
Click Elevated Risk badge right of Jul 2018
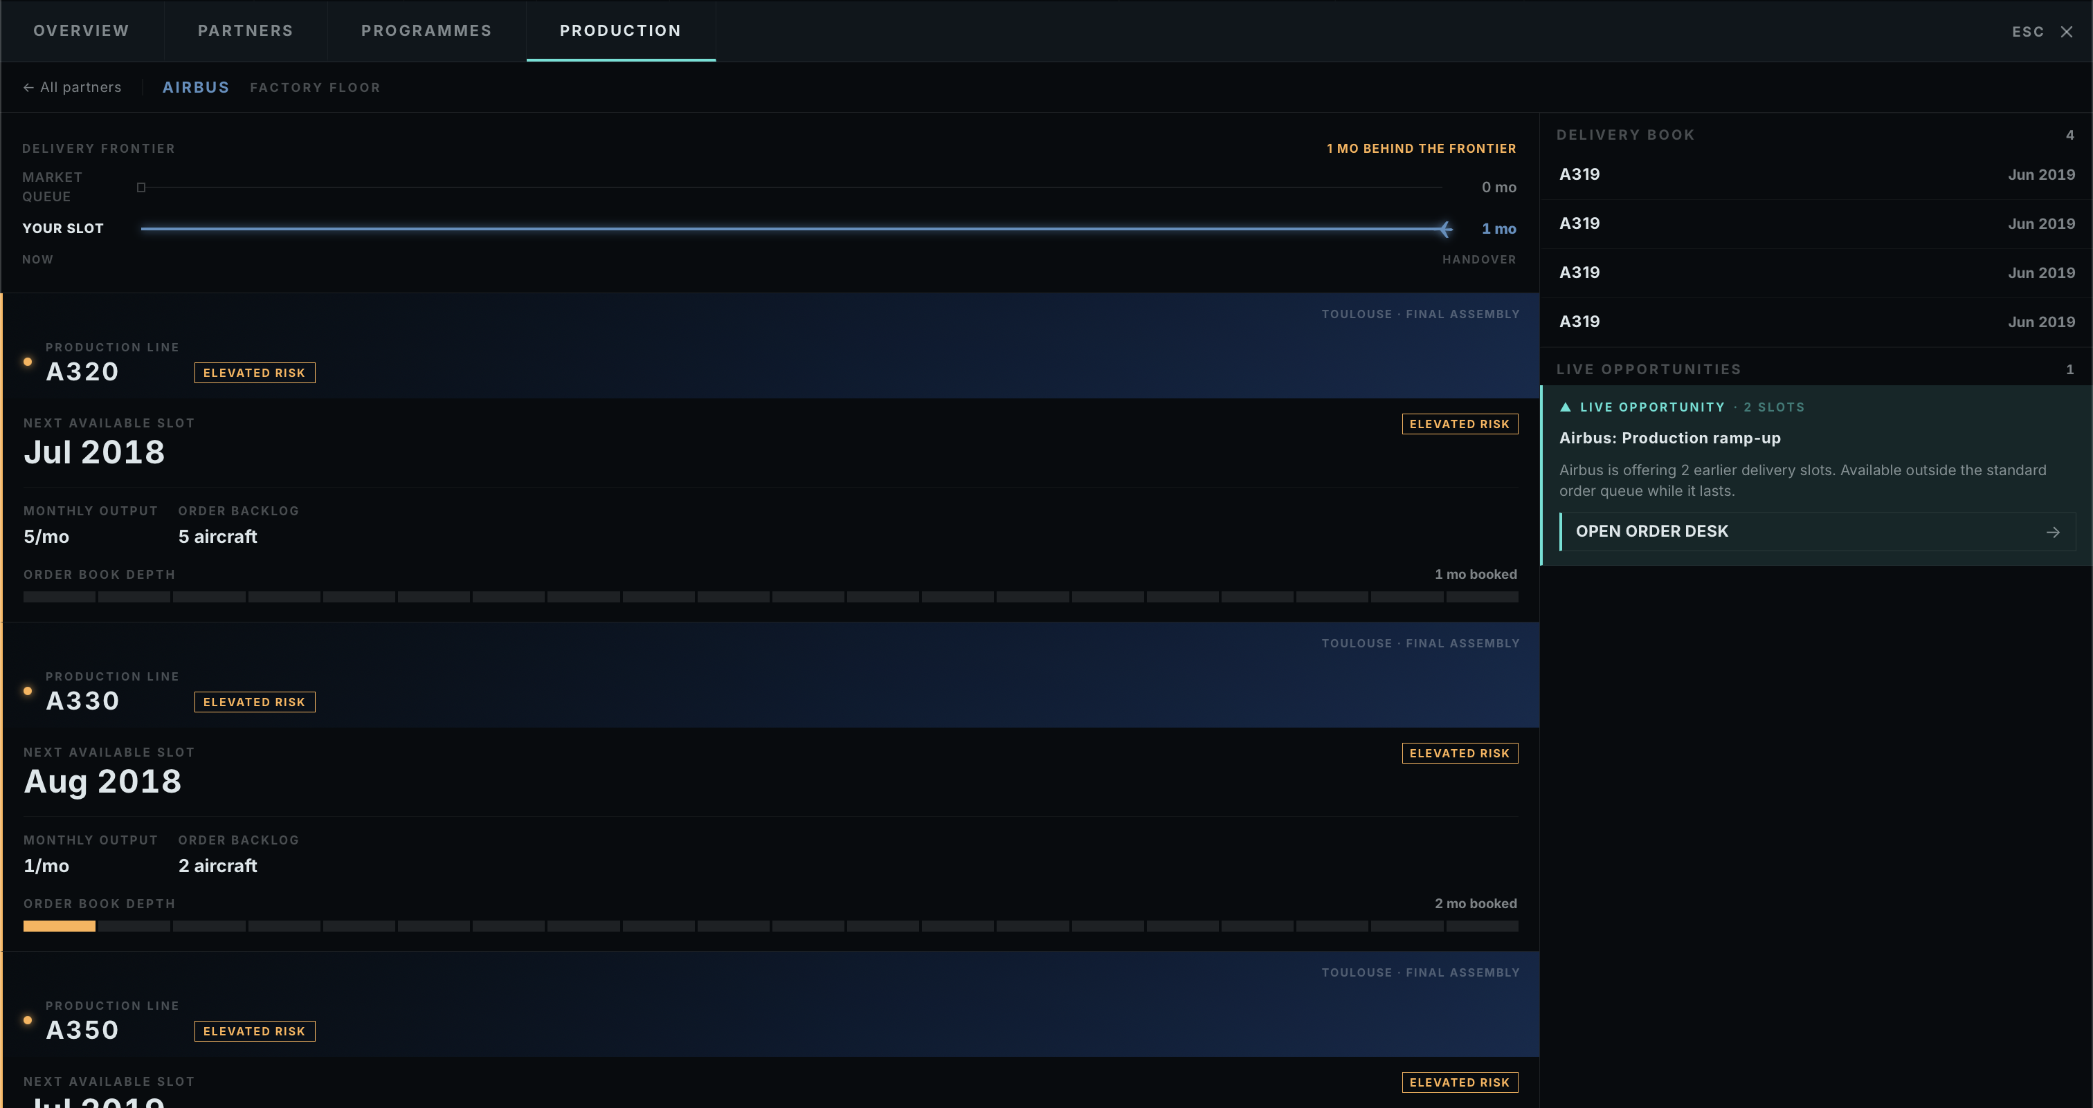(x=1459, y=424)
